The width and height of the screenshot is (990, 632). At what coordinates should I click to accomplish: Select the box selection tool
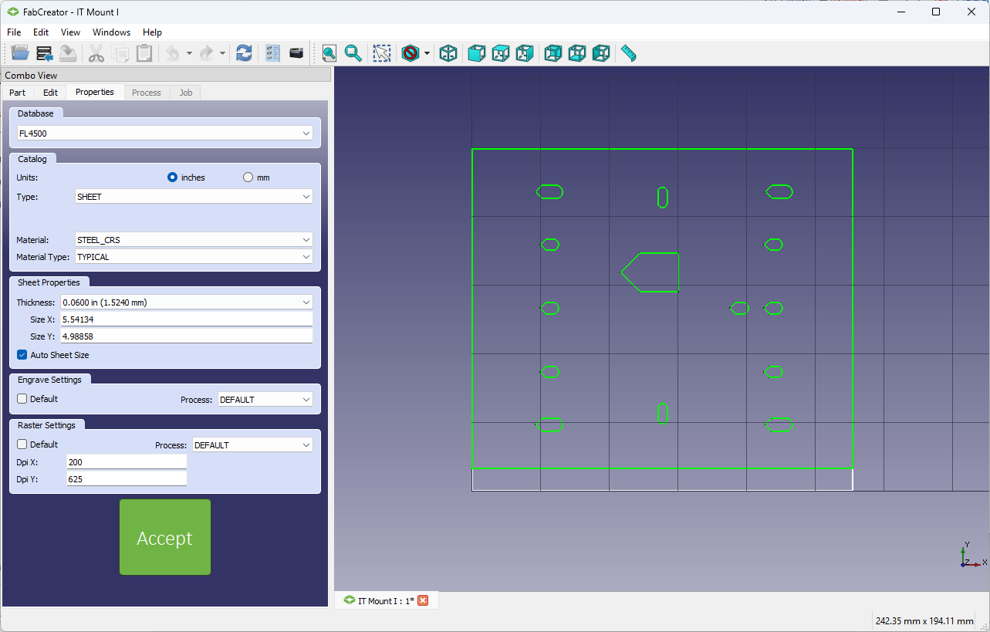pos(382,53)
